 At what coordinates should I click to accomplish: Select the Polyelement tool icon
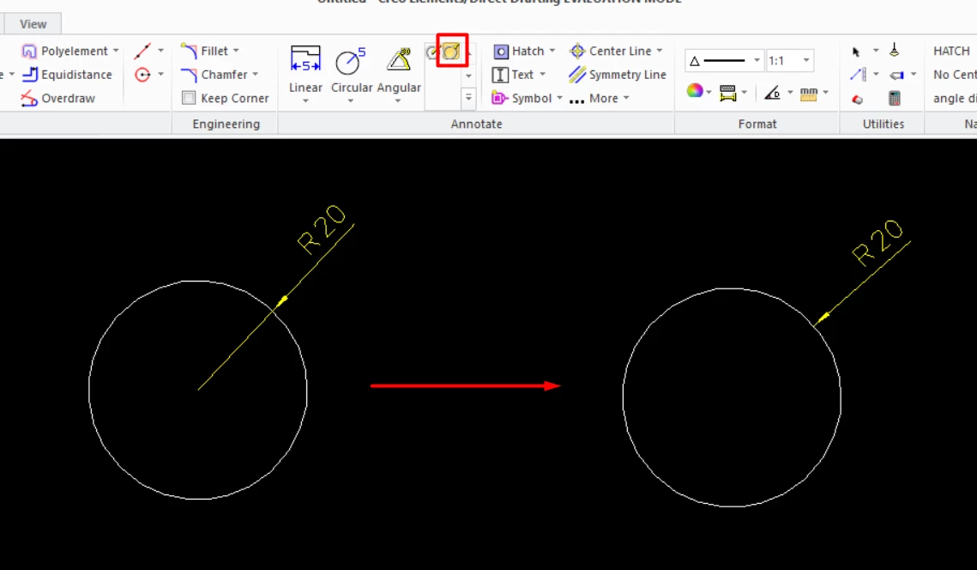(x=28, y=52)
